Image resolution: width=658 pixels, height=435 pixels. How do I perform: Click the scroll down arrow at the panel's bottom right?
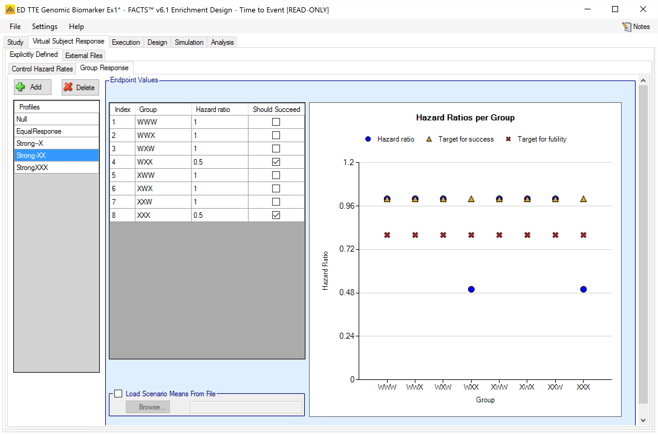click(643, 420)
